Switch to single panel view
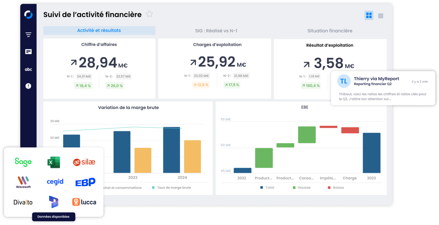The height and width of the screenshot is (225, 439). (381, 15)
